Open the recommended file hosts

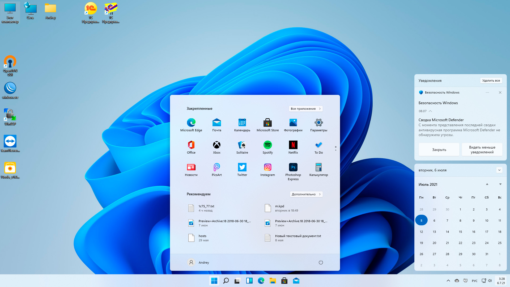click(x=202, y=238)
